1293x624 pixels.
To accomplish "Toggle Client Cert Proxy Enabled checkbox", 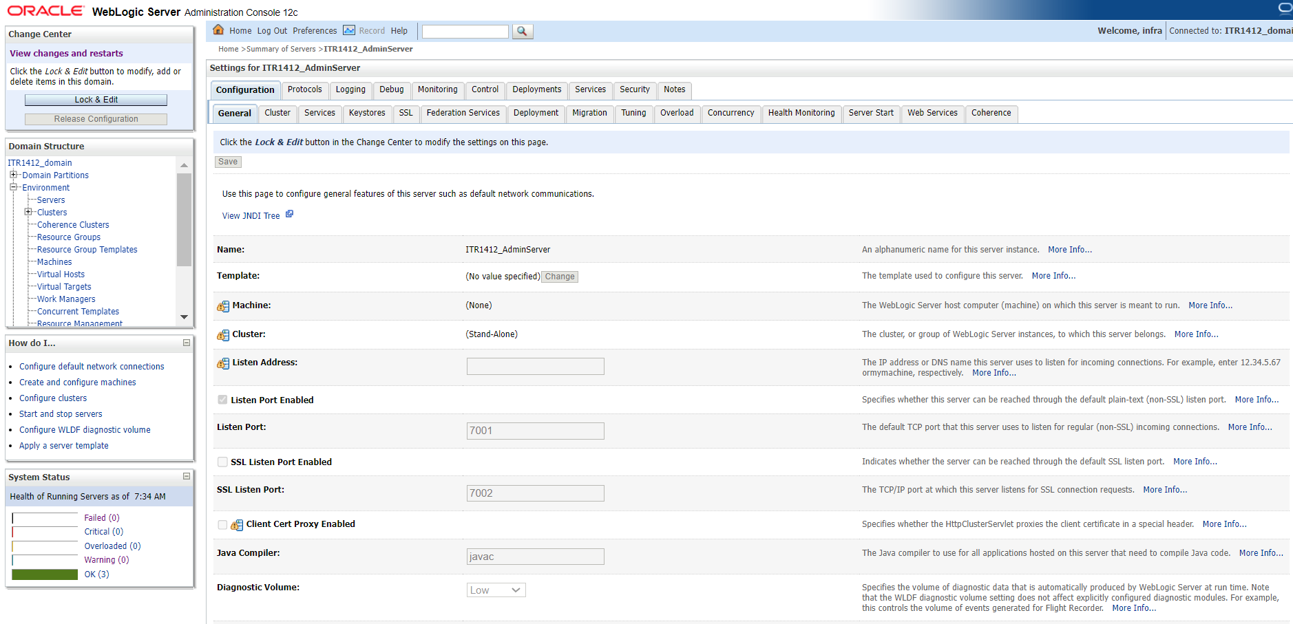I will [x=222, y=525].
